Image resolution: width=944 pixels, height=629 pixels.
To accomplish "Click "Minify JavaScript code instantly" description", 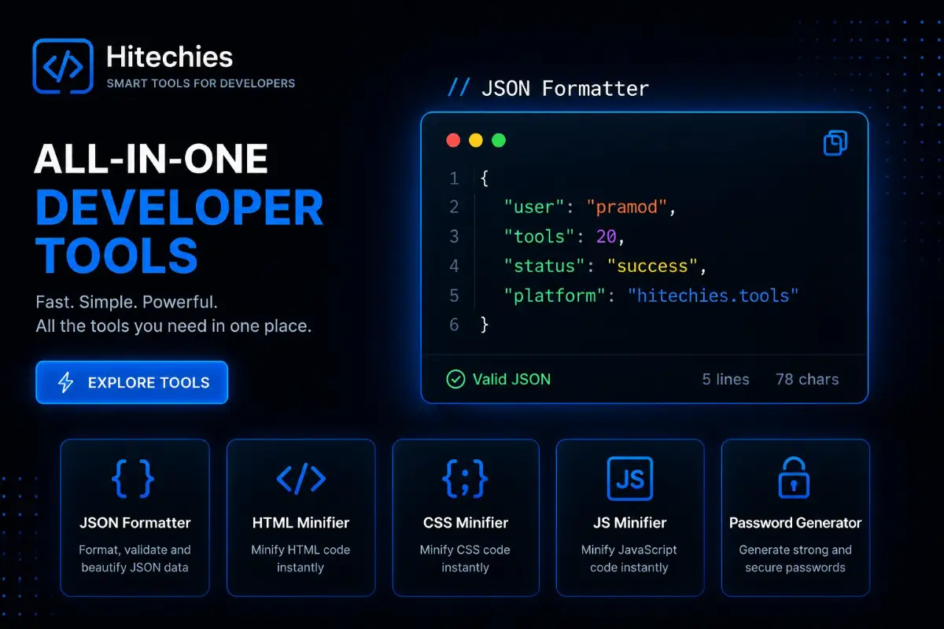I will [x=629, y=558].
